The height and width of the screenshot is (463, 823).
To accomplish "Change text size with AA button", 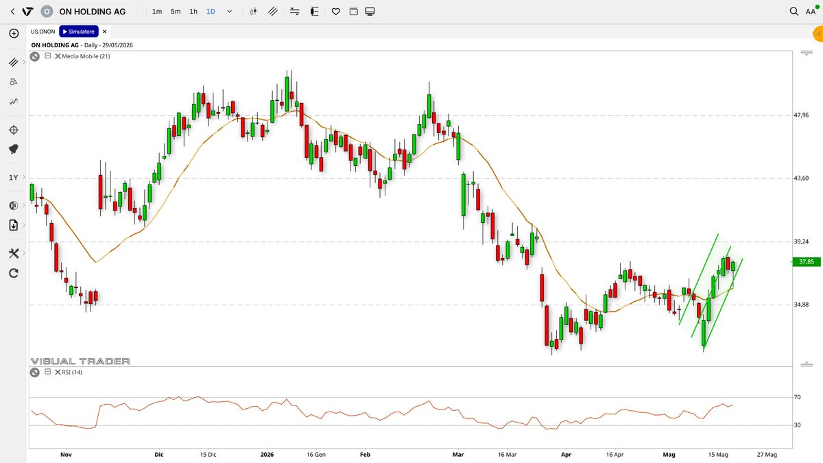I will pos(811,12).
